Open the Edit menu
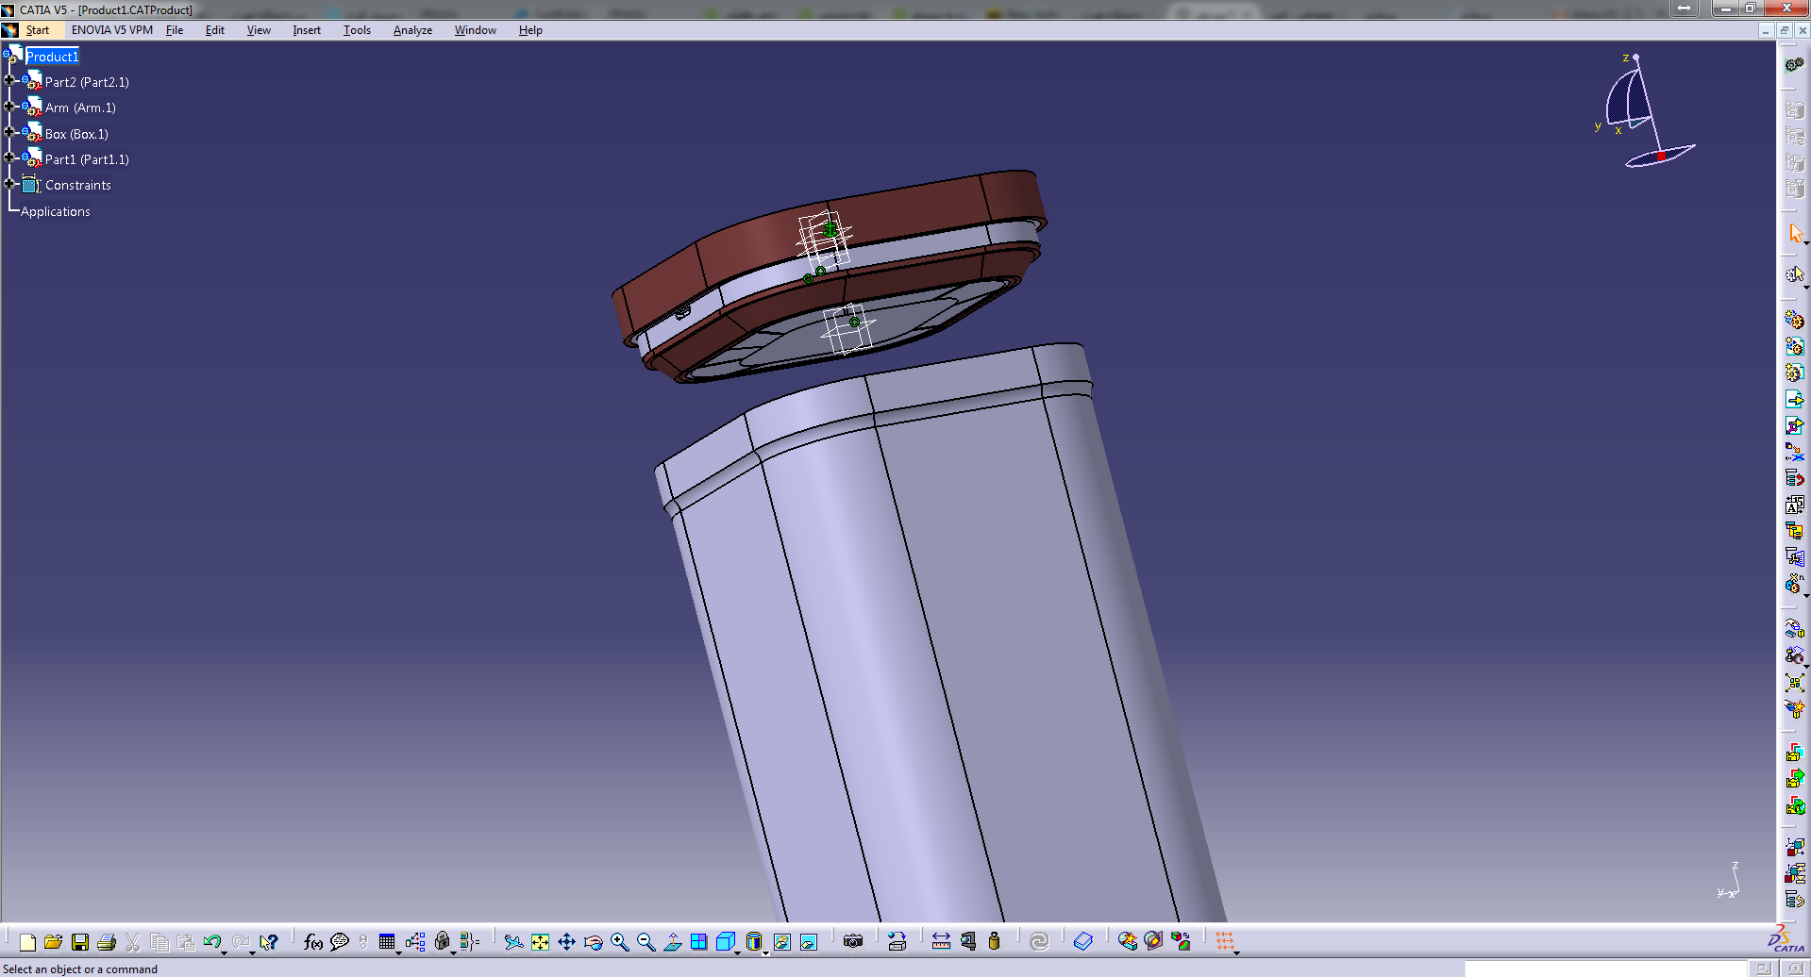 coord(215,30)
